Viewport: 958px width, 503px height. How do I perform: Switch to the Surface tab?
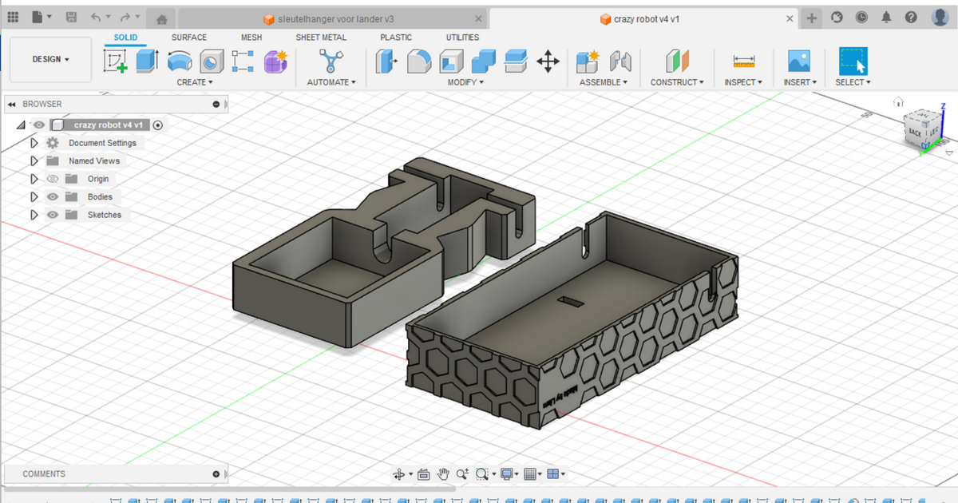[188, 37]
